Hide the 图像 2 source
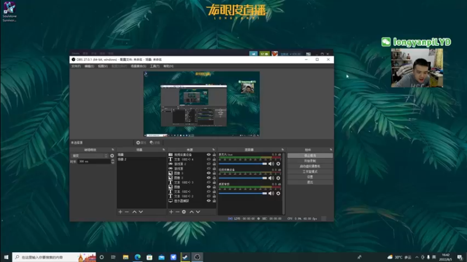Screen dimensions: 467x262 208,178
